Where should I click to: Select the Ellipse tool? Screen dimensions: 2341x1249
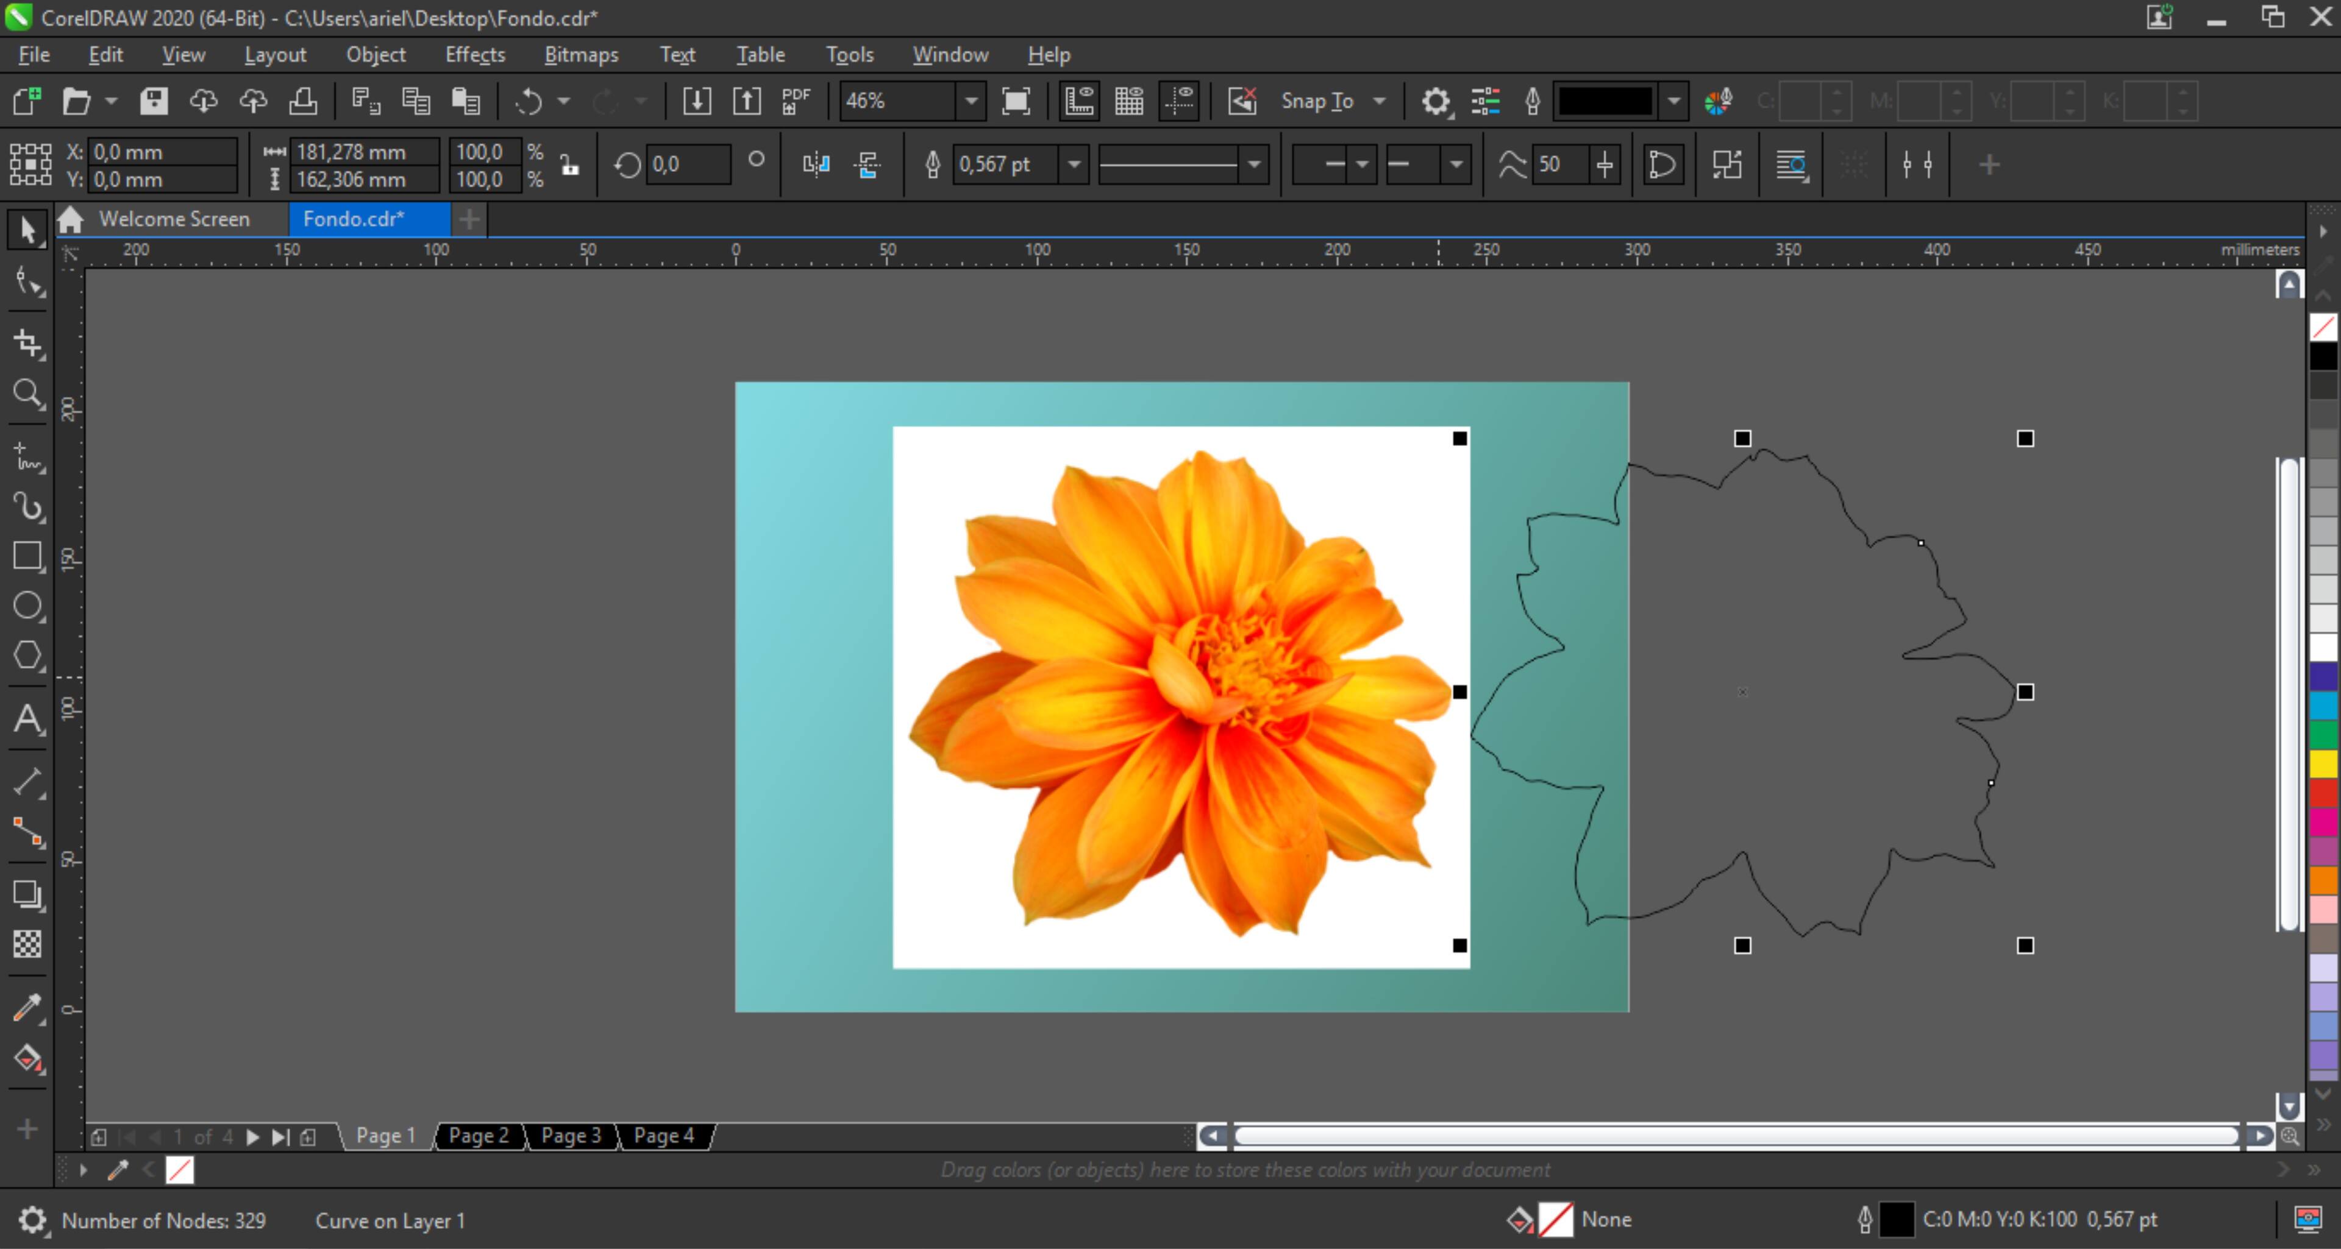point(27,606)
